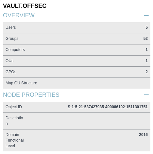Click the Users count value 5
This screenshot has width=153, height=154.
pyautogui.click(x=146, y=27)
